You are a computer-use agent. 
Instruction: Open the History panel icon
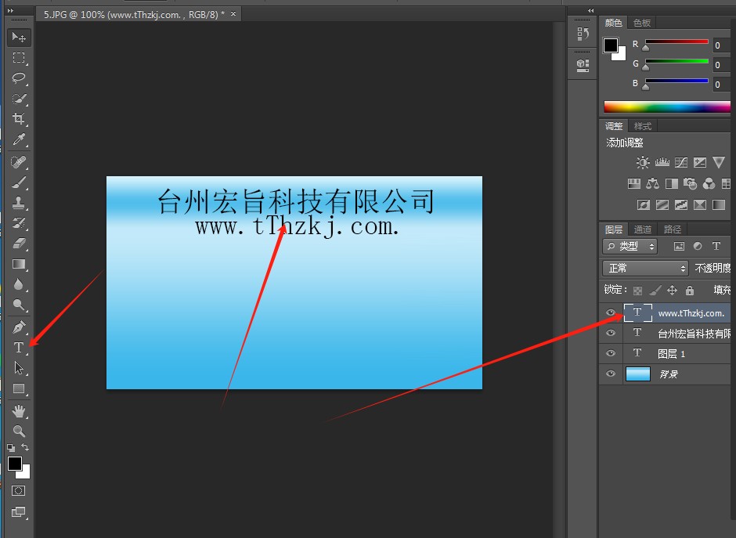(x=583, y=34)
